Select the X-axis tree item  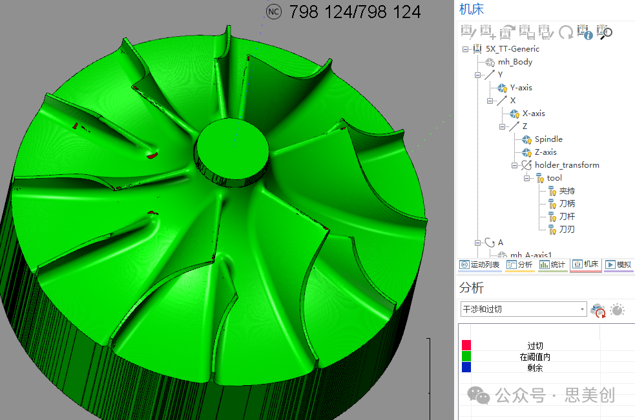(534, 114)
